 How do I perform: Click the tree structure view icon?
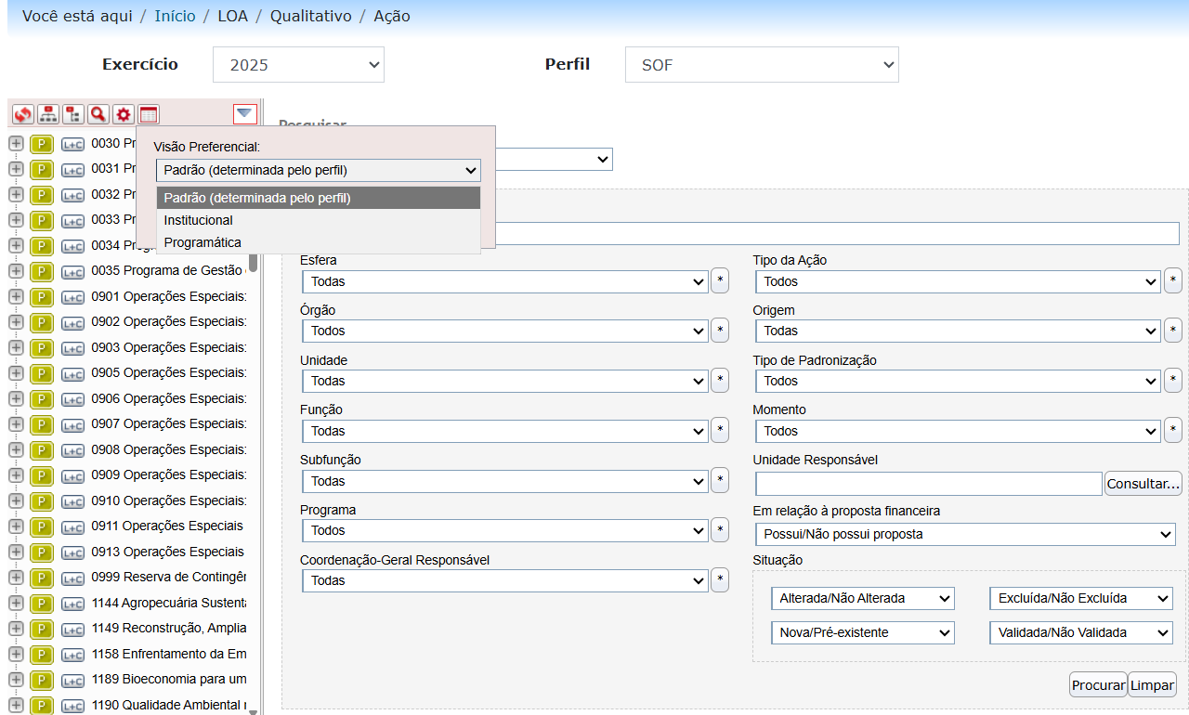72,114
